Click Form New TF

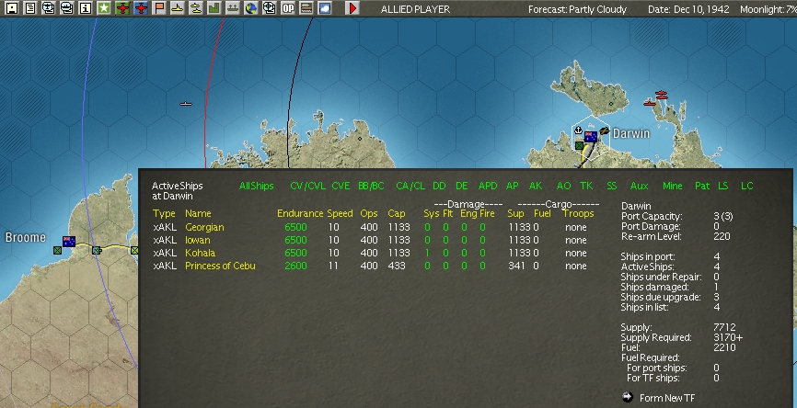click(x=667, y=398)
